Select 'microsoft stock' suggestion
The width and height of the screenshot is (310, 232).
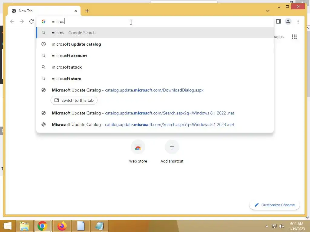[x=155, y=67]
